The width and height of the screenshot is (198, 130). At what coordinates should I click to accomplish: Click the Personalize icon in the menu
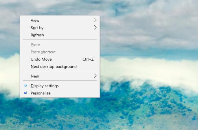tap(25, 93)
